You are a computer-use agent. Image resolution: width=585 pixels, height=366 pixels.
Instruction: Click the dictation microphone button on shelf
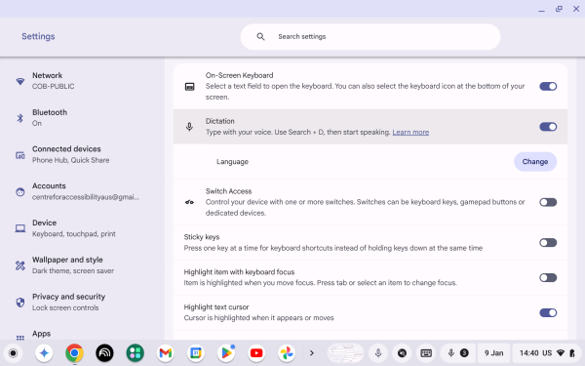pyautogui.click(x=378, y=353)
